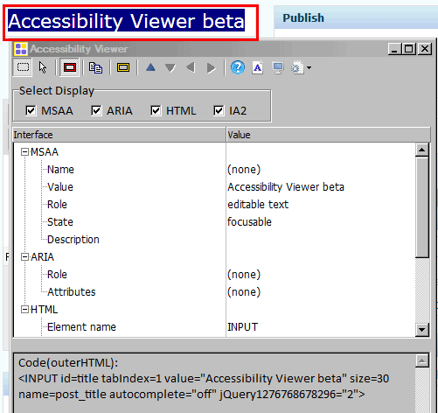The image size is (438, 413).
Task: Click inside the Code(outerHTML) text box
Action: pos(214,383)
